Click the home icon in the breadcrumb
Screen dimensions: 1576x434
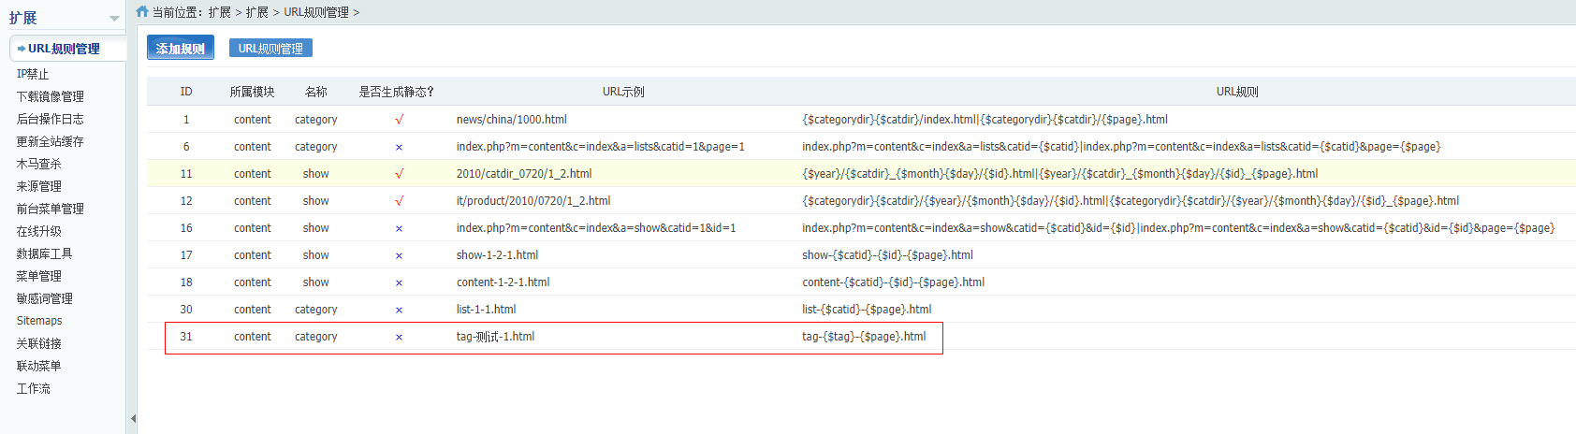[142, 12]
